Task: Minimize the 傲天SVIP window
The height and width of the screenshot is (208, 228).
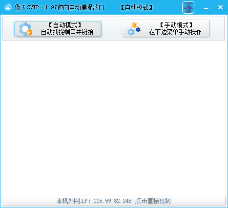Action: tap(206, 7)
